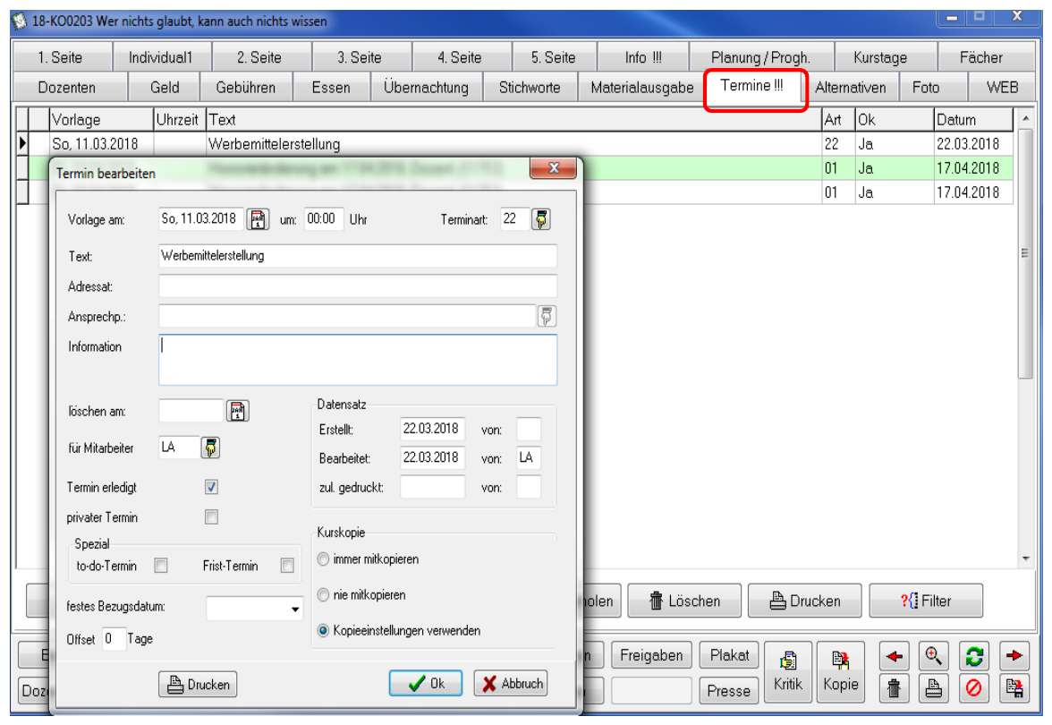The image size is (1052, 725).
Task: Open the Planung / Progh. tab
Action: click(x=760, y=57)
